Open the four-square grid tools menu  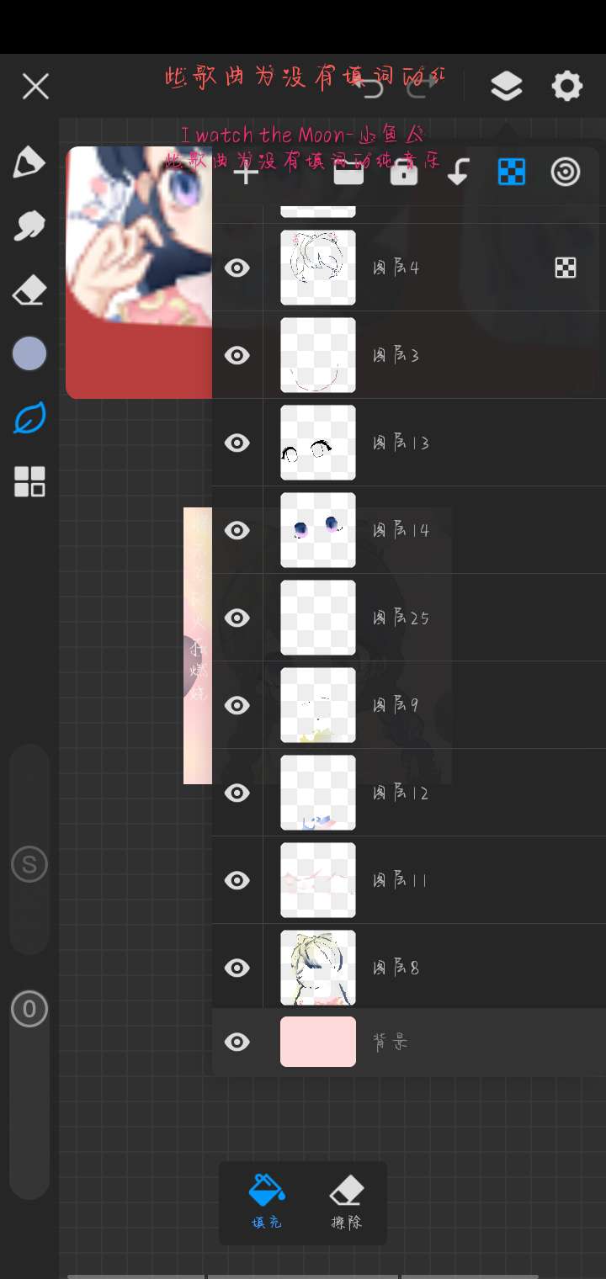(29, 482)
